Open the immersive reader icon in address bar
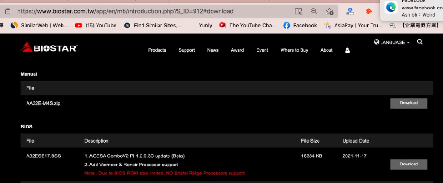The width and height of the screenshot is (443, 183). point(299,11)
